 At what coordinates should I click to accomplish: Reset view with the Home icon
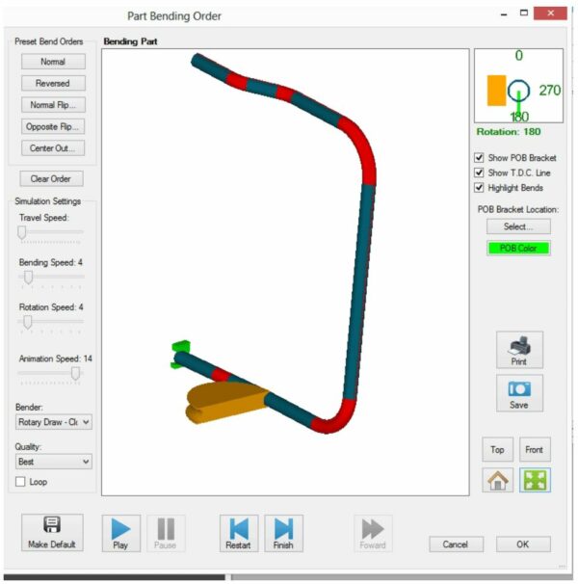pyautogui.click(x=497, y=480)
